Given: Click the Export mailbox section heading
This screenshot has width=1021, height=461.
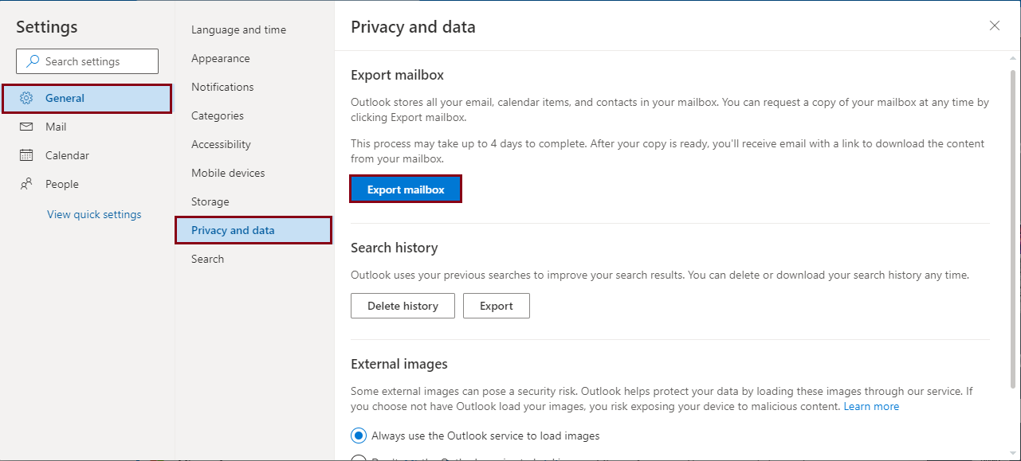Looking at the screenshot, I should 397,75.
